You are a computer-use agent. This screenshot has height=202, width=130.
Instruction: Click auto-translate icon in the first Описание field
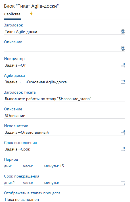123,48
